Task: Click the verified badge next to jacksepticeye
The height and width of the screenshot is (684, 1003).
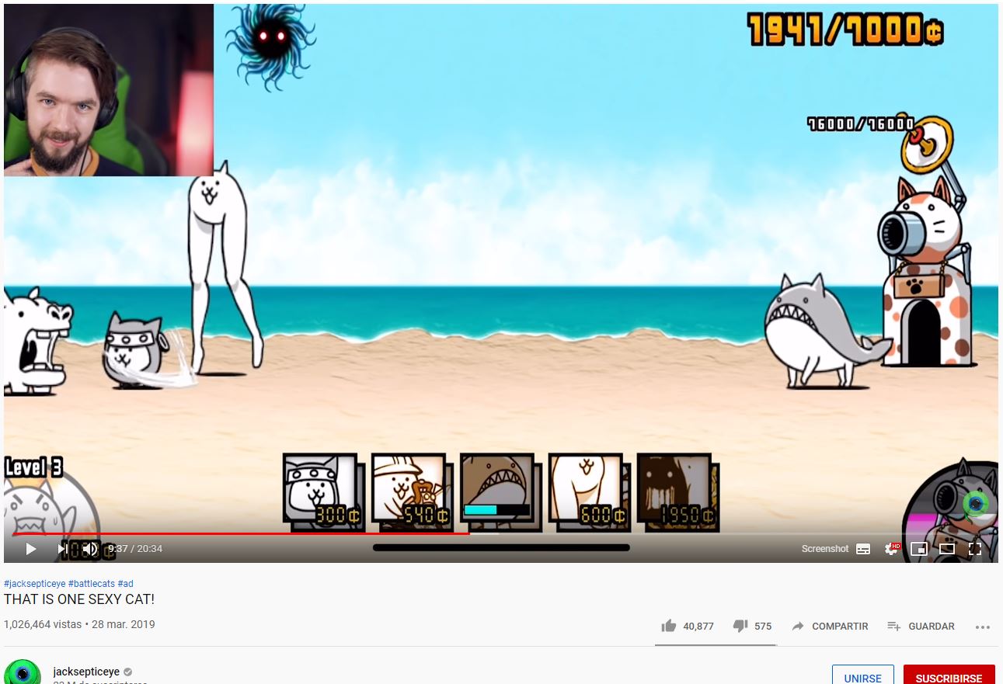Action: pos(128,672)
